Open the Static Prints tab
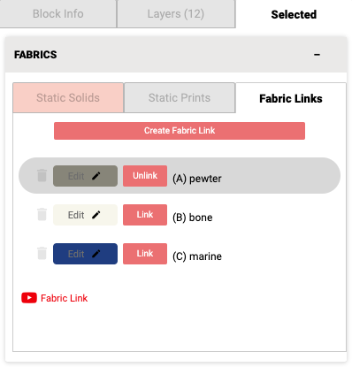 tap(180, 98)
